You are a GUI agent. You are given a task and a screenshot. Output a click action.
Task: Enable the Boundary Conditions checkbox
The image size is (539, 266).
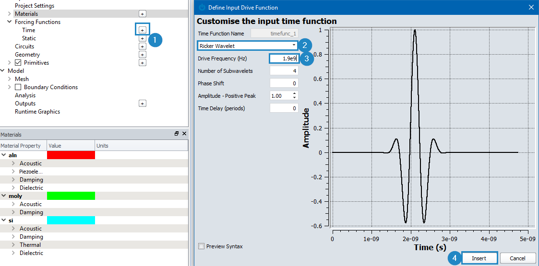coord(18,87)
